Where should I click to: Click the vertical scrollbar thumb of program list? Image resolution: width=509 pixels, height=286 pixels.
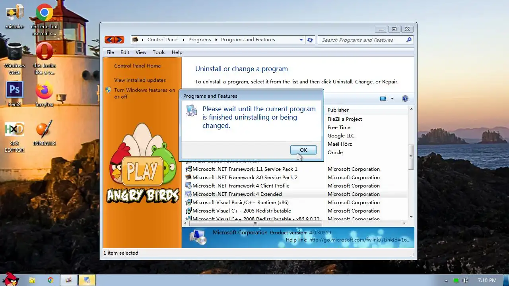tap(411, 157)
